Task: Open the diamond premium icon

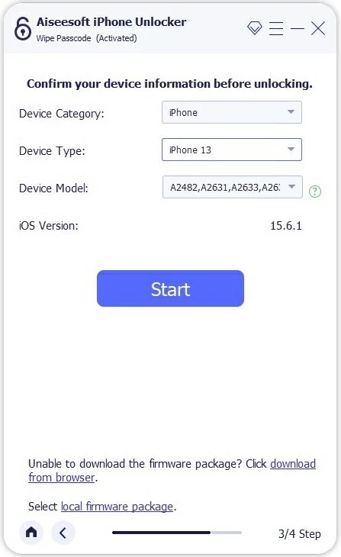Action: click(255, 28)
